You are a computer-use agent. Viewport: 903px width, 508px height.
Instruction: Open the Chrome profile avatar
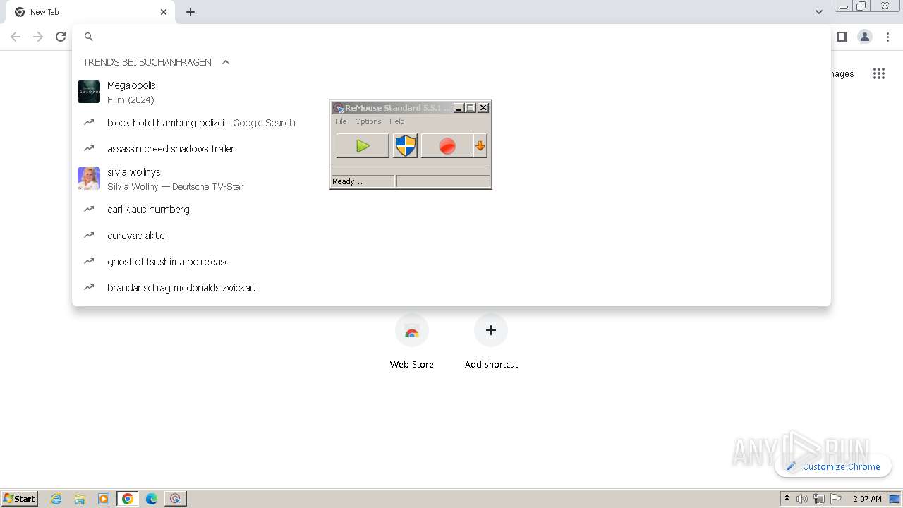click(x=865, y=37)
